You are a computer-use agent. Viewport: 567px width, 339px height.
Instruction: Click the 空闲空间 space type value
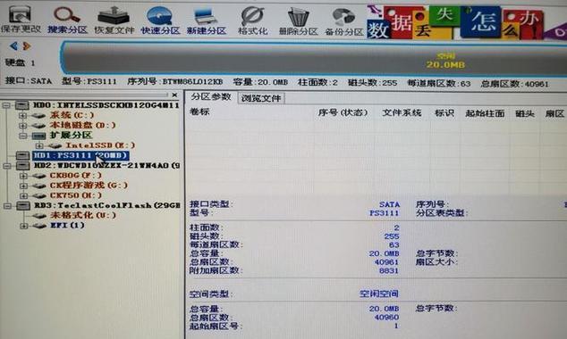point(379,294)
